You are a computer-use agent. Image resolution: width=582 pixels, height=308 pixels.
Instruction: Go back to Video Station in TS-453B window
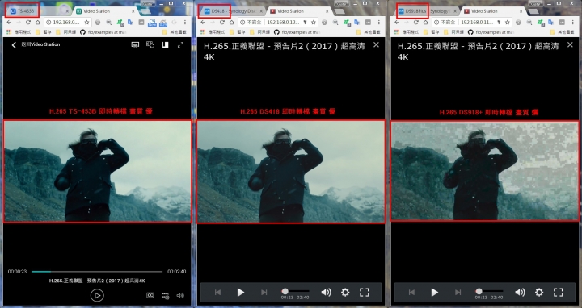tap(14, 45)
